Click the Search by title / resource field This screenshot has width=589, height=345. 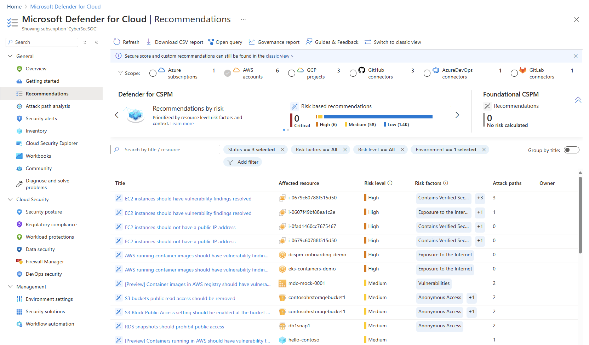pyautogui.click(x=165, y=150)
